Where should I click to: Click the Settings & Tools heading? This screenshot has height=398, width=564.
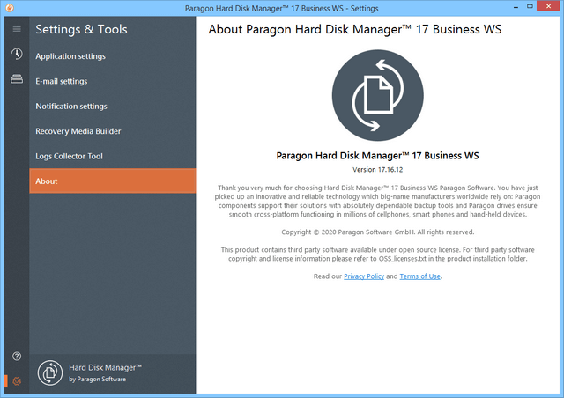81,29
